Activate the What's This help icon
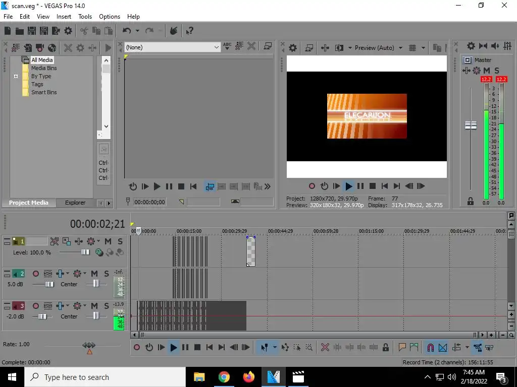 point(189,31)
